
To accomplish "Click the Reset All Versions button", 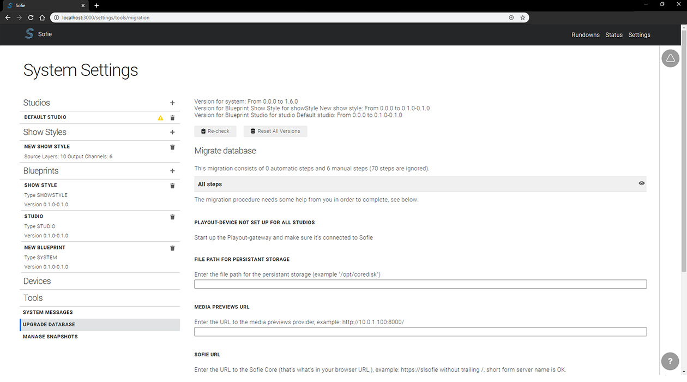I will point(275,131).
